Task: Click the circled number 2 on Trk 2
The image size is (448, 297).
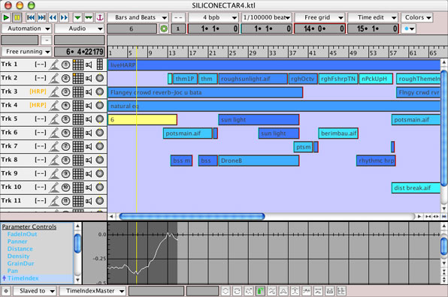Action: (x=65, y=78)
